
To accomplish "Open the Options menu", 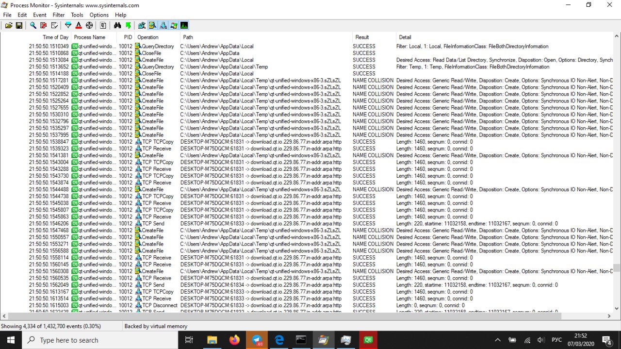I will [x=99, y=15].
